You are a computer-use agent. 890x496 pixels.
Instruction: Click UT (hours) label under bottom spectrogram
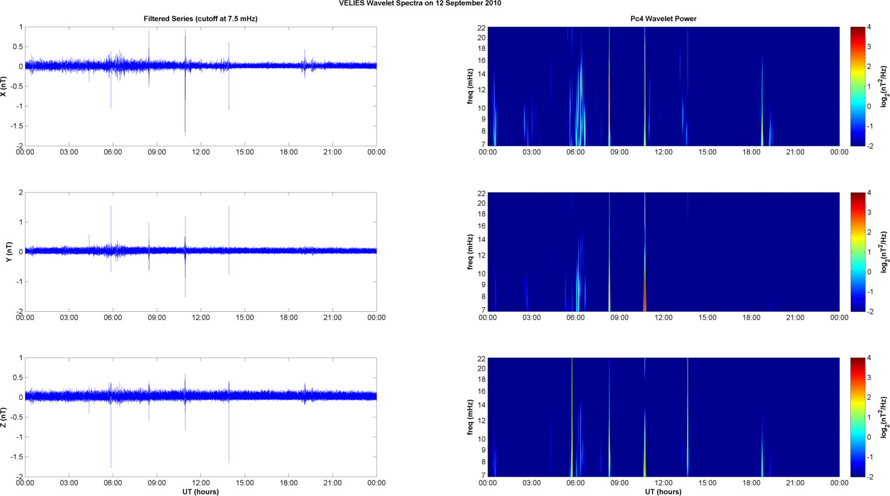click(x=663, y=491)
